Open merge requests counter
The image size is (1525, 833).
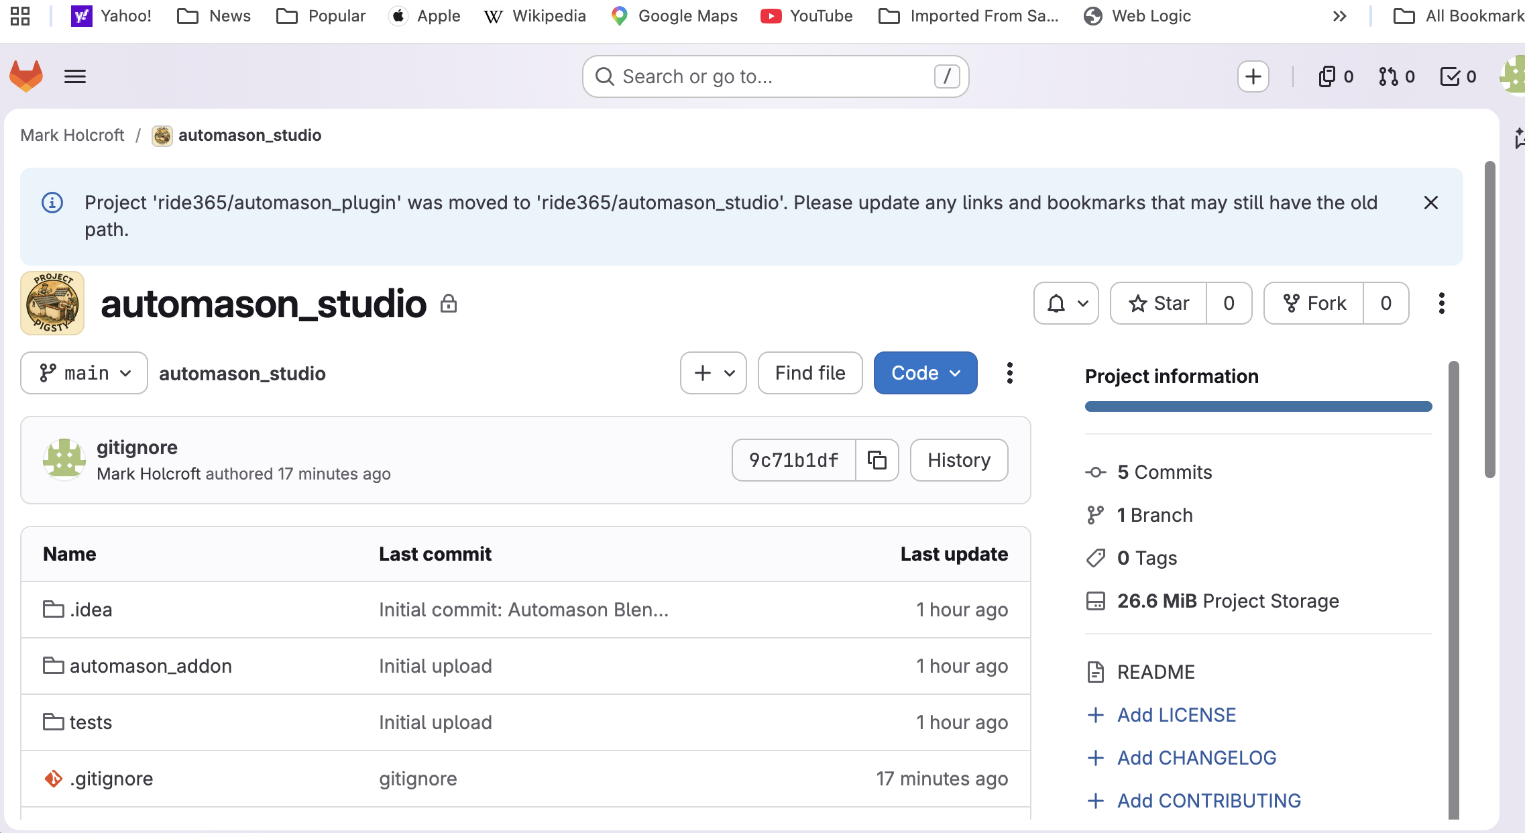tap(1397, 76)
